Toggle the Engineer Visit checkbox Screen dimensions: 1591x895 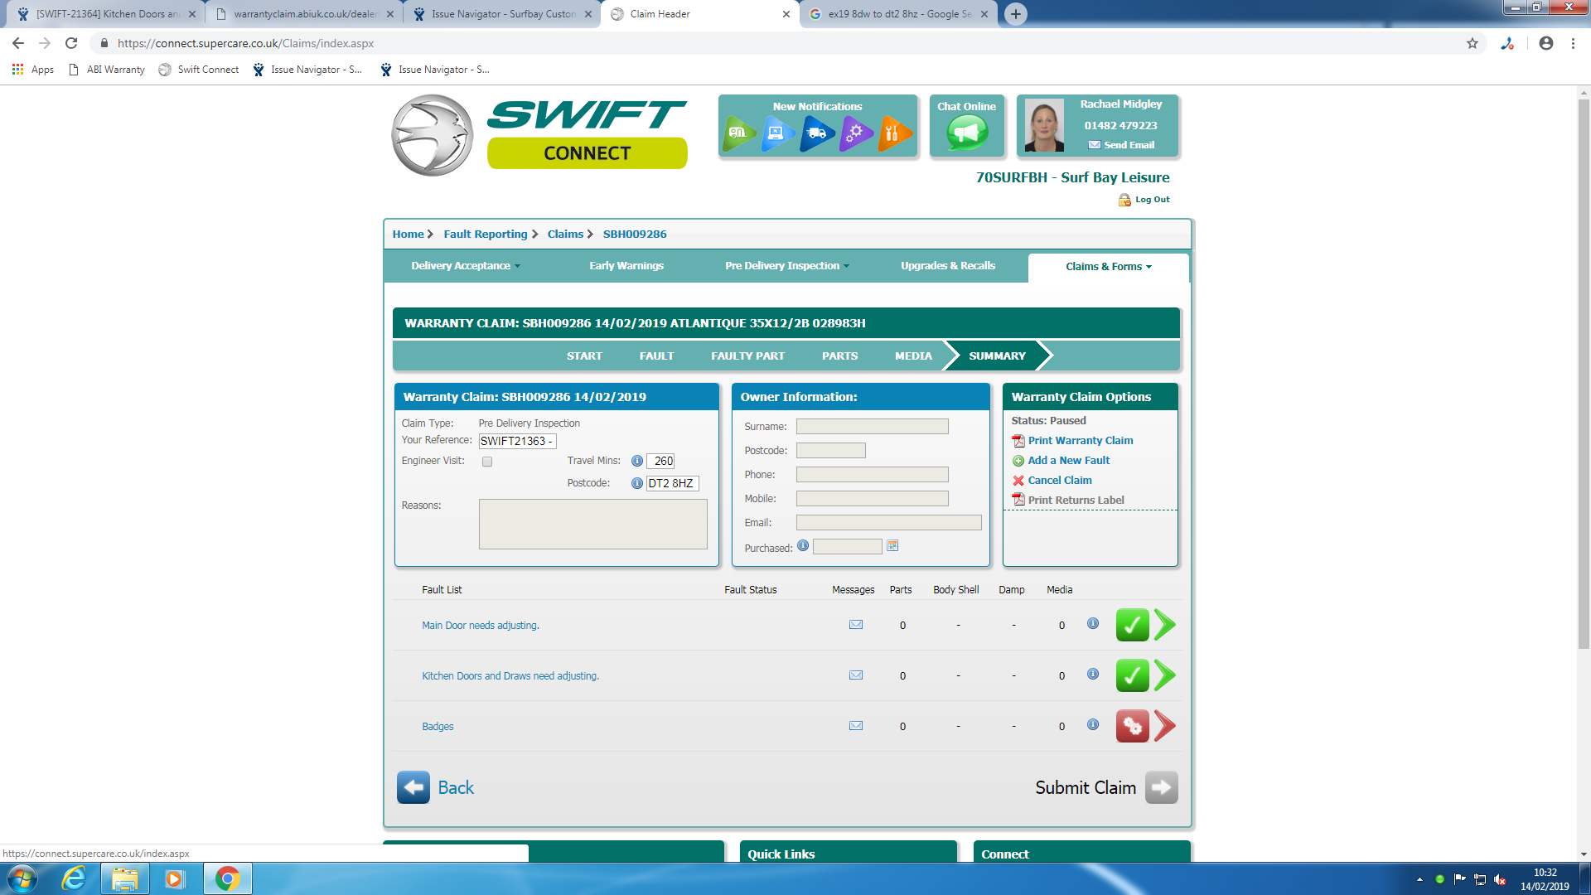(x=487, y=462)
